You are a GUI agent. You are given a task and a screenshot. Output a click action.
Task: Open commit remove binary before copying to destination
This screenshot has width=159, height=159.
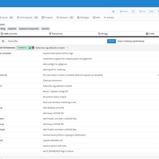64,135
